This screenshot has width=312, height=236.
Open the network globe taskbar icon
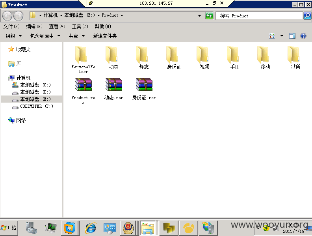[x=208, y=228]
